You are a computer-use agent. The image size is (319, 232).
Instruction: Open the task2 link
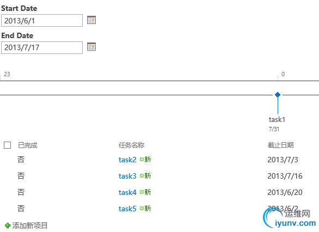point(127,160)
